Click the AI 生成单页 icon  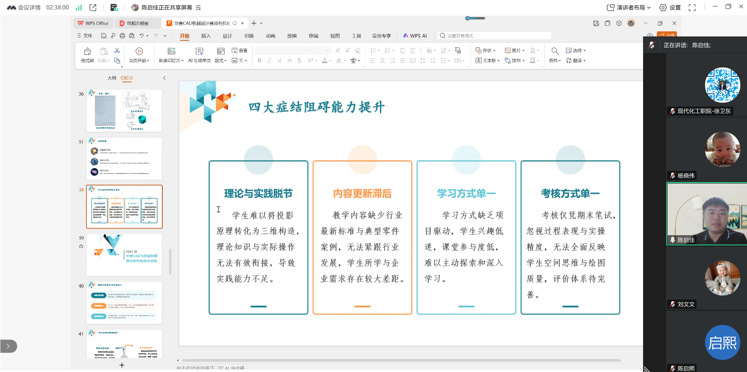[199, 51]
